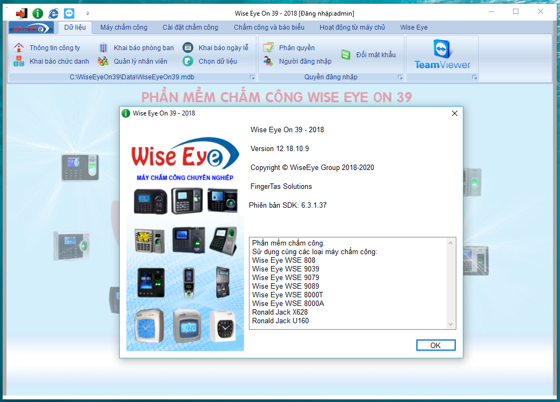Open Thông tin công ty

(x=54, y=48)
